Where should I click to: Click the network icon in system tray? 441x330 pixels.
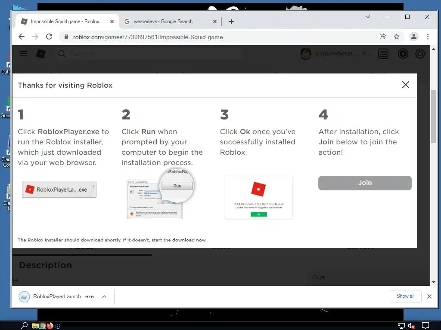click(401, 326)
